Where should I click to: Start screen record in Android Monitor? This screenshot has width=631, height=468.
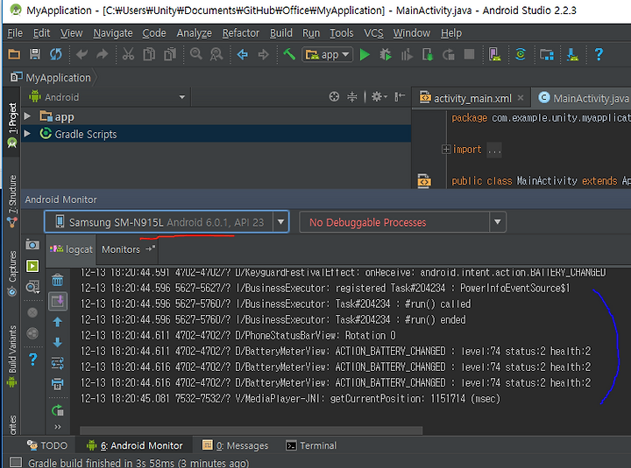32,266
